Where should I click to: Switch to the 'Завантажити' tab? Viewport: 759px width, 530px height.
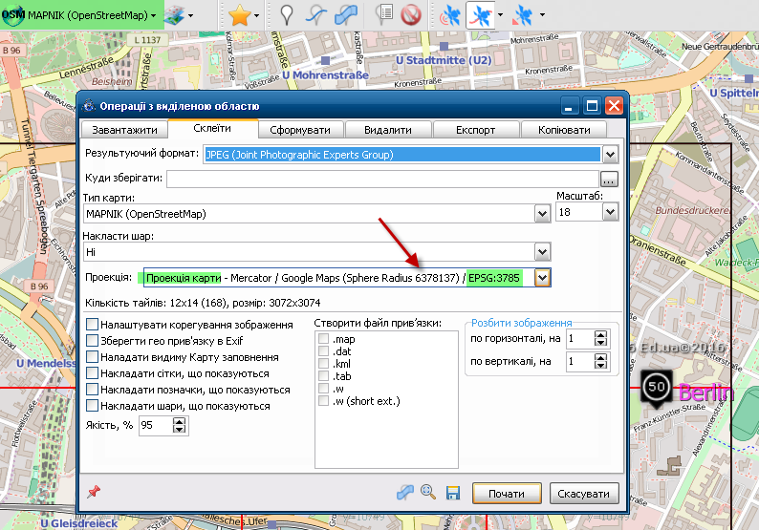[x=125, y=130]
